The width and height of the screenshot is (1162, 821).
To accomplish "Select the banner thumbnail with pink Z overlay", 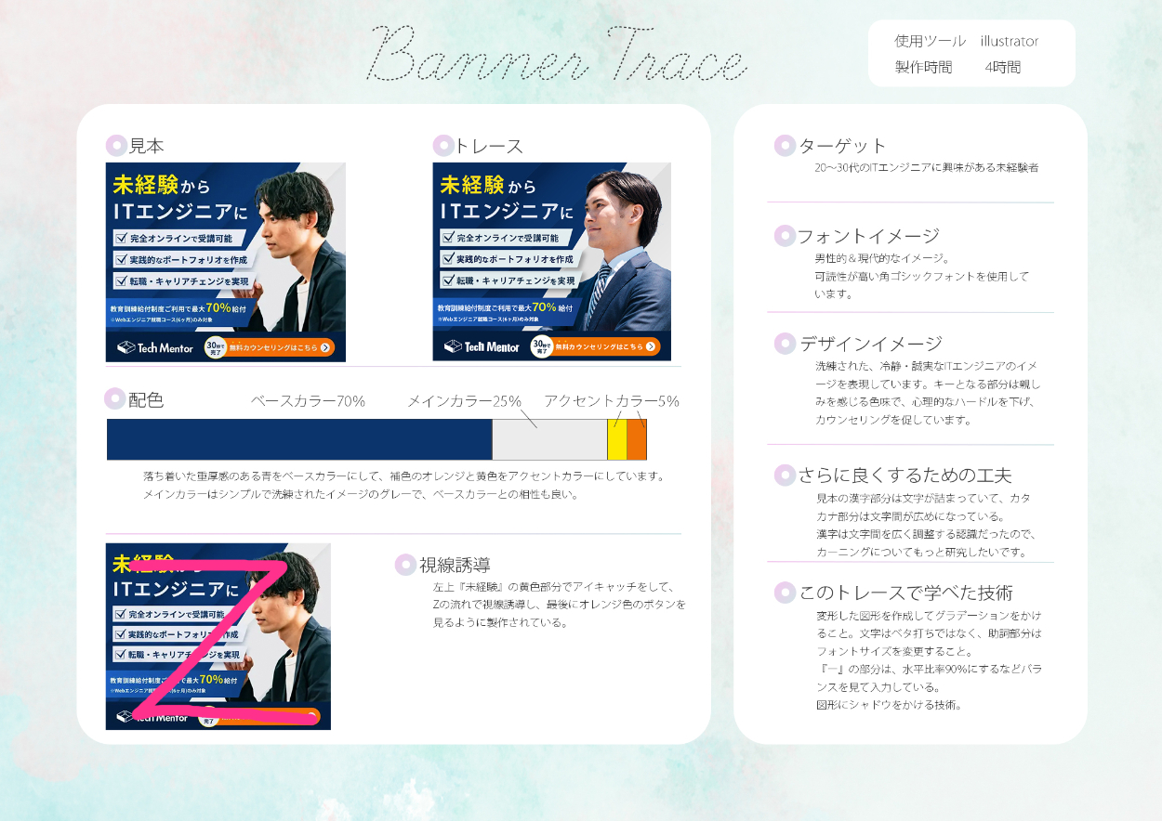I will coord(218,636).
